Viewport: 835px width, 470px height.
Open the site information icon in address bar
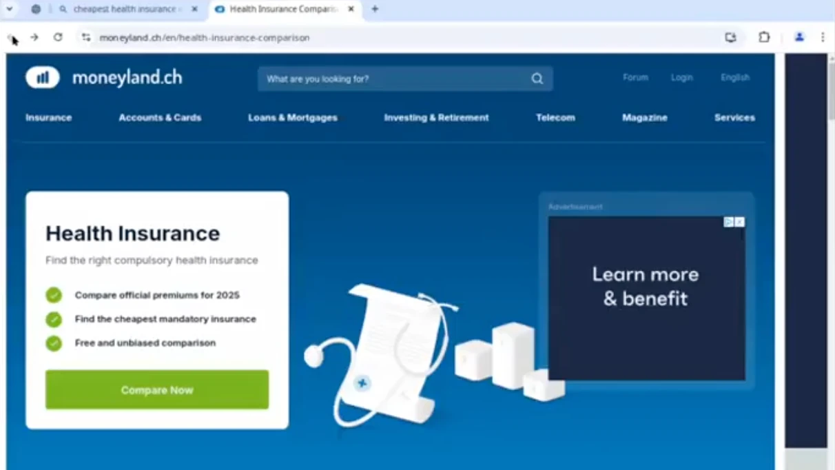(86, 37)
